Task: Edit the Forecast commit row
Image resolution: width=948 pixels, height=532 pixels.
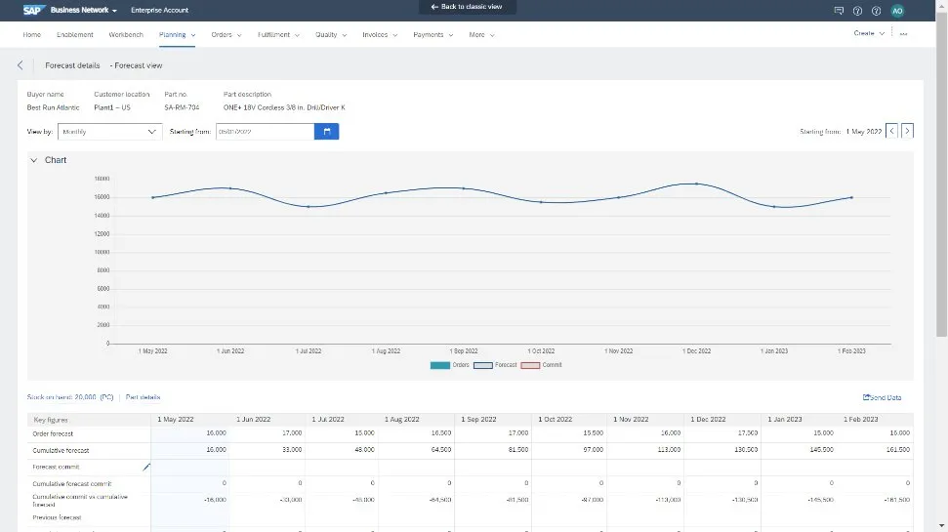Action: coord(147,468)
